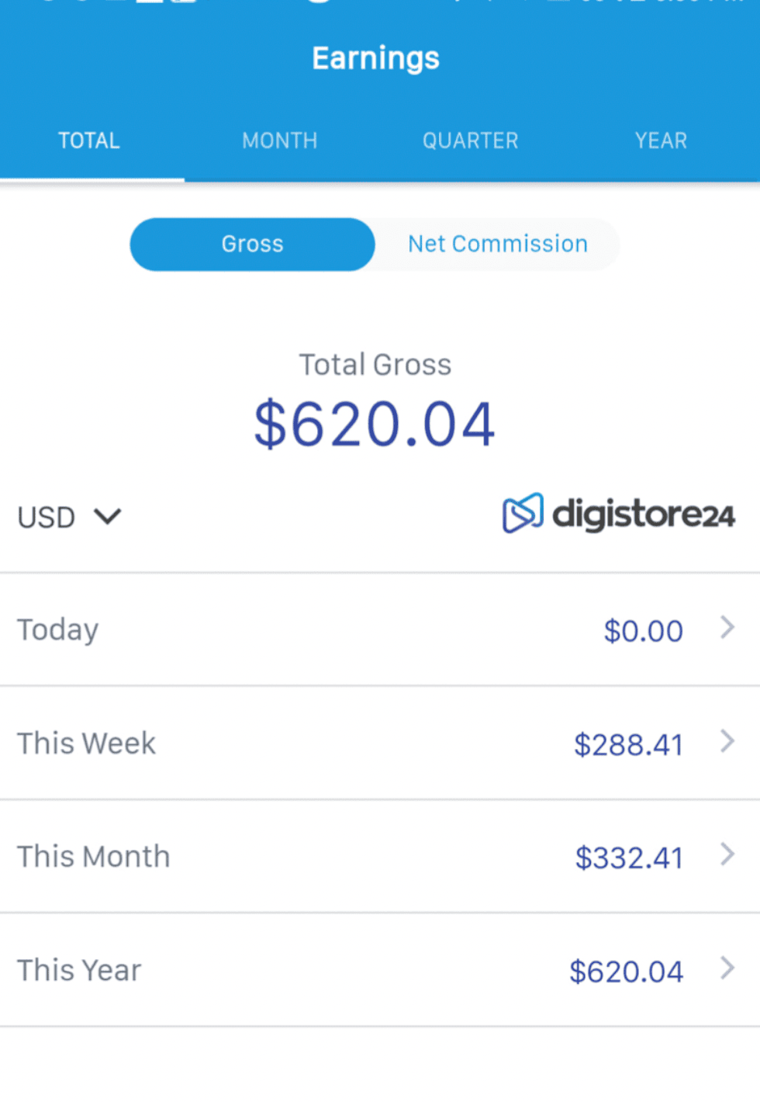The height and width of the screenshot is (1102, 760).
Task: Toggle earnings view to Gross
Action: (253, 244)
